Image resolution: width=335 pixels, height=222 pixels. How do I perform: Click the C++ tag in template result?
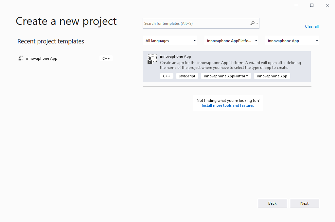[167, 76]
